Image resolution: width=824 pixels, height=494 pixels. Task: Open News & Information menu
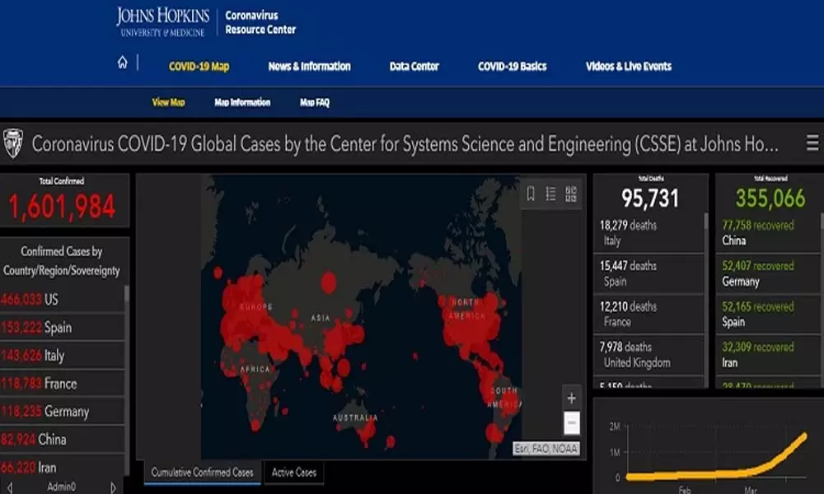click(x=309, y=67)
